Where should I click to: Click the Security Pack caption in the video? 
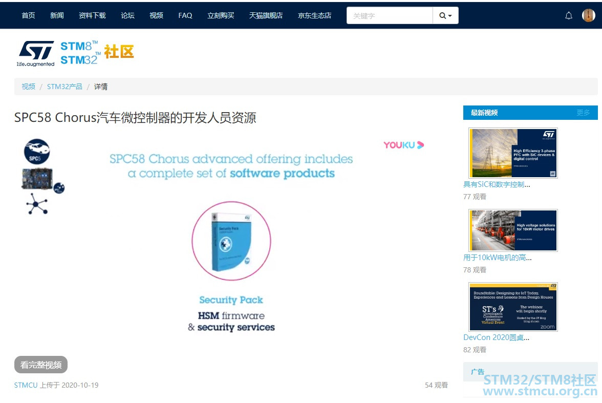(231, 300)
